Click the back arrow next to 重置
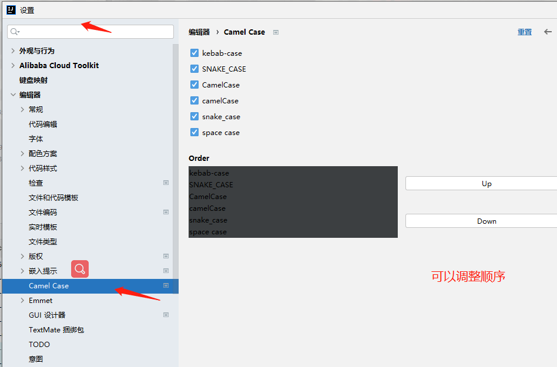This screenshot has height=367, width=557. tap(548, 32)
